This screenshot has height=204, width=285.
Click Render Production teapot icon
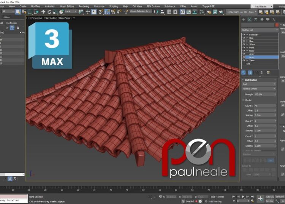(x=221, y=12)
